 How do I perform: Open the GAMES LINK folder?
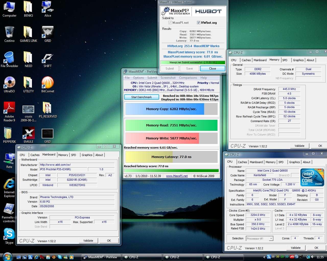tap(28, 34)
